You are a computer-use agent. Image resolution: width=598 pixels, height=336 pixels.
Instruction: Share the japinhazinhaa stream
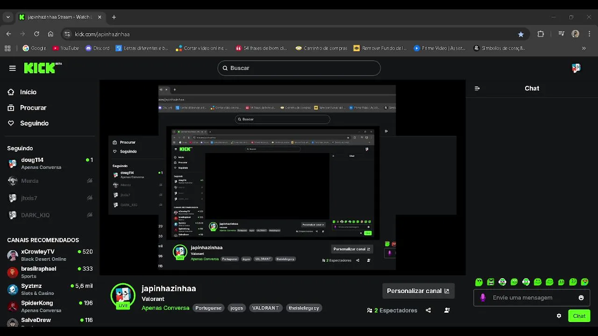tap(428, 310)
